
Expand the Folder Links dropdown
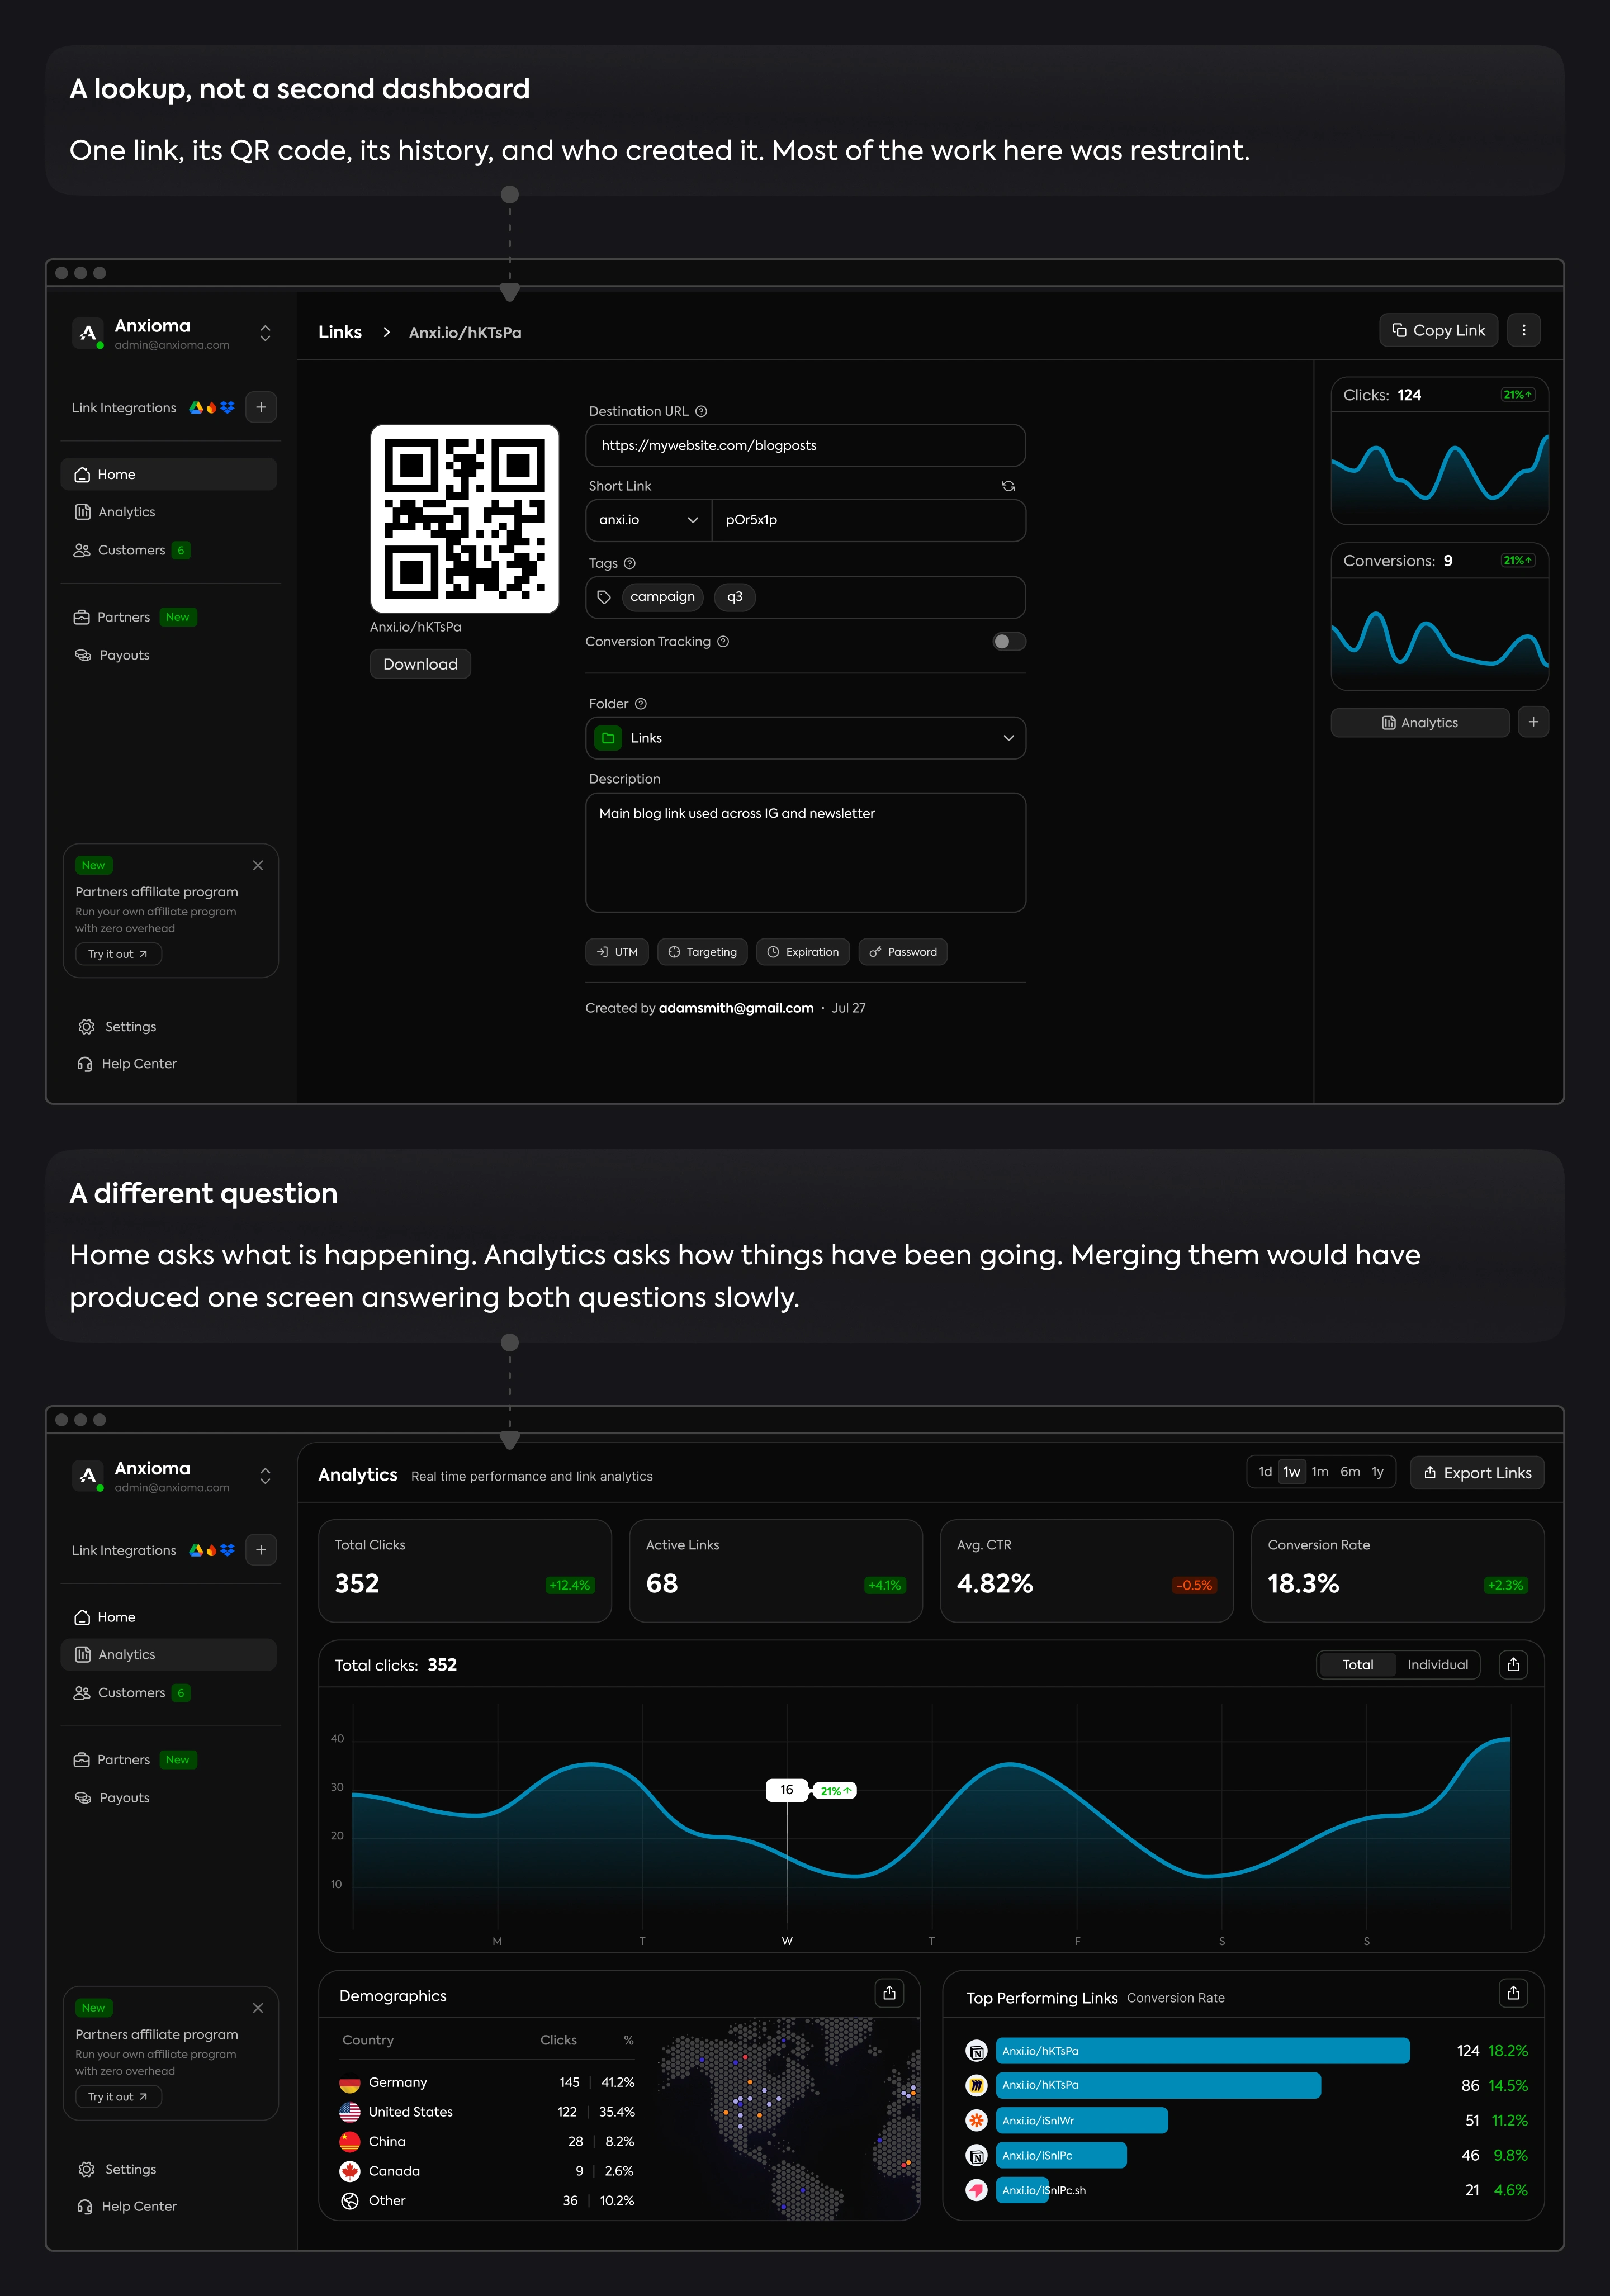pos(805,738)
